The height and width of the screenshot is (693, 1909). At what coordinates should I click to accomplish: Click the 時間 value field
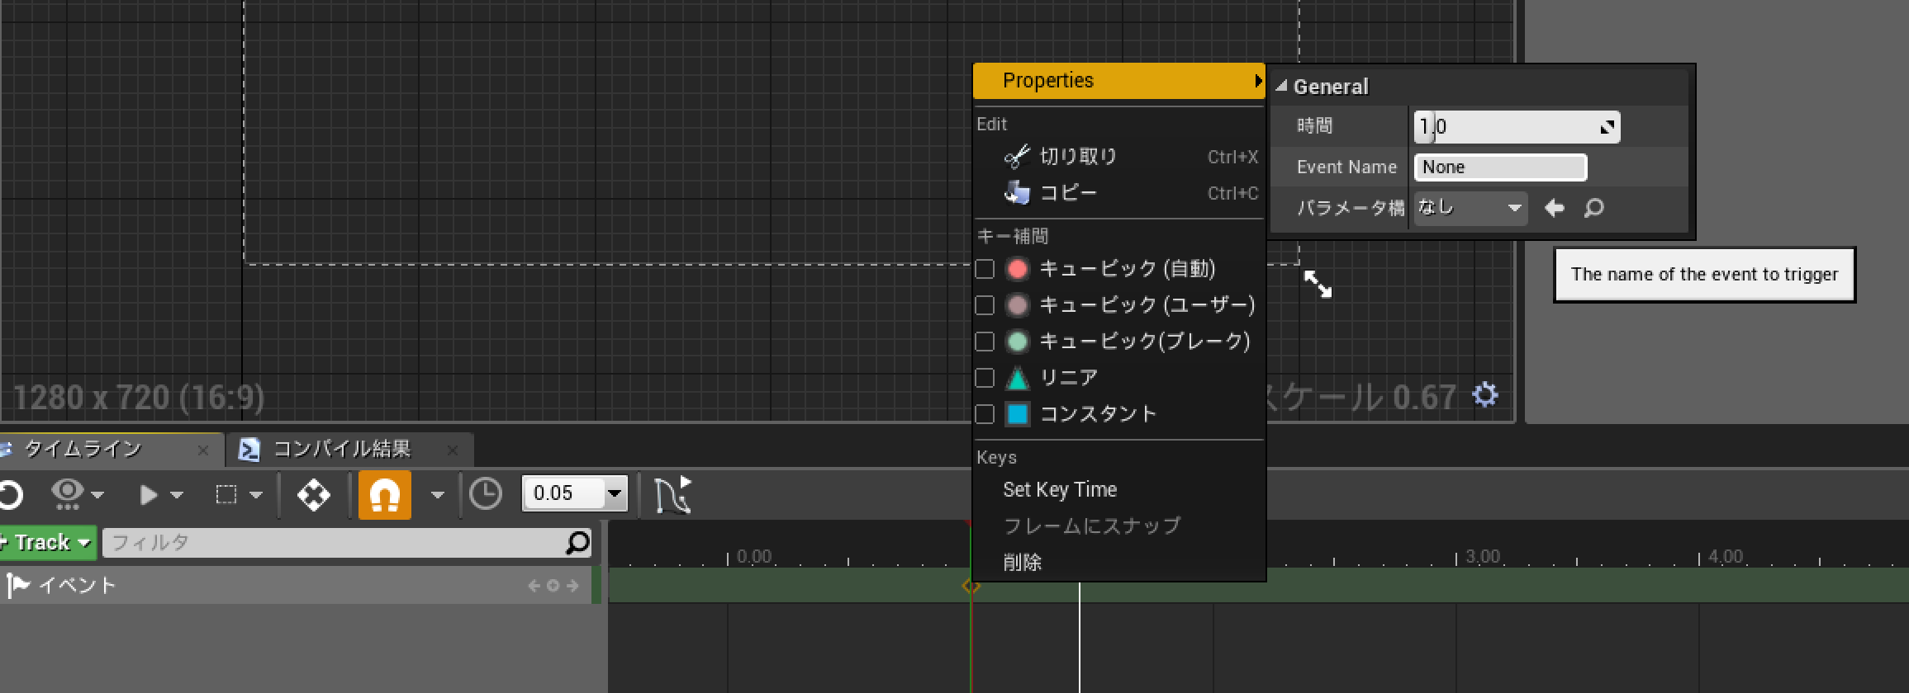pyautogui.click(x=1517, y=127)
